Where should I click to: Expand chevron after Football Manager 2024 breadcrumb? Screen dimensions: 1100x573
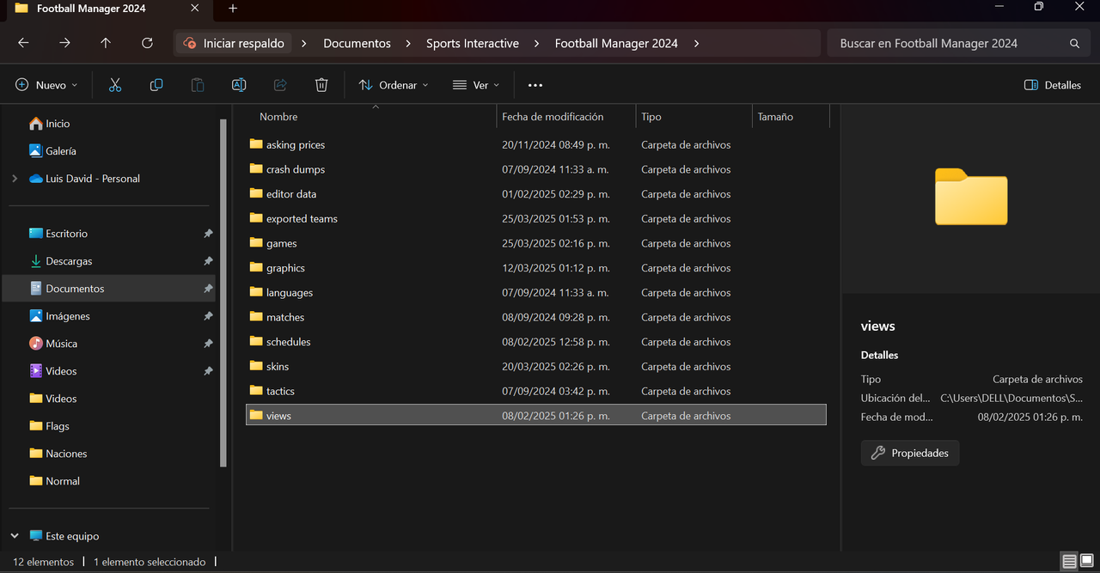click(696, 43)
